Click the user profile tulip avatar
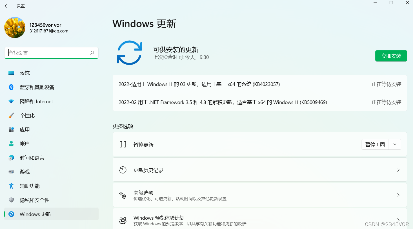The height and width of the screenshot is (229, 413). [15, 27]
